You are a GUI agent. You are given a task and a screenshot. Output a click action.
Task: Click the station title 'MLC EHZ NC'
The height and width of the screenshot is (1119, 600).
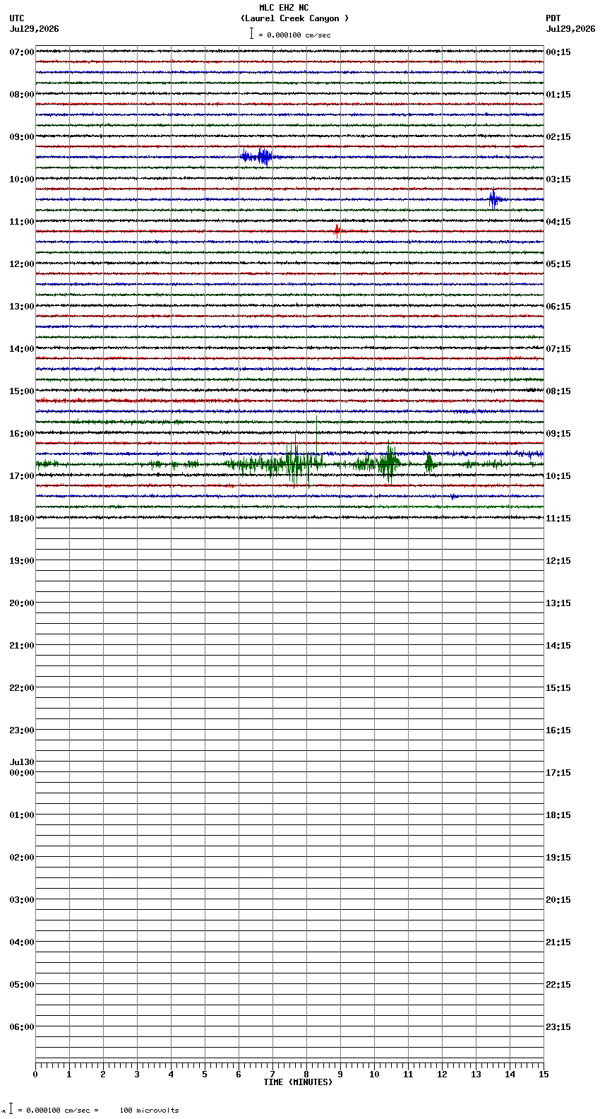284,8
